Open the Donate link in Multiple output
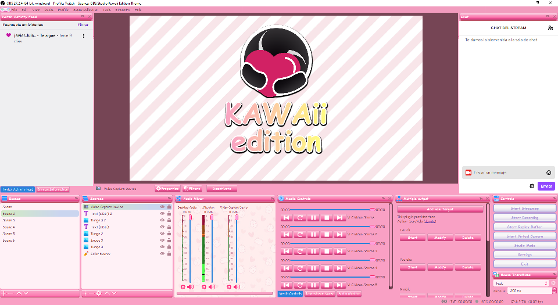558x305 pixels. coord(430,221)
